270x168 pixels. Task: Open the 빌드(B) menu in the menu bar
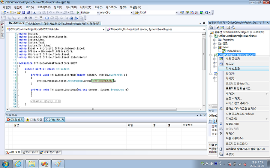pyautogui.click(x=58, y=7)
